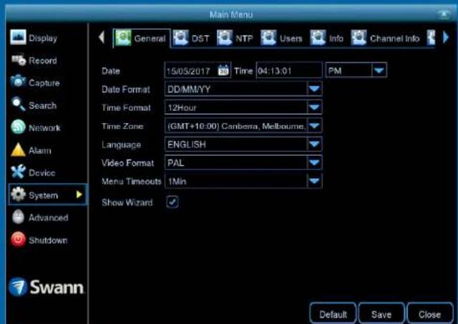Select the Capture camera icon
The height and width of the screenshot is (324, 458).
pos(18,82)
